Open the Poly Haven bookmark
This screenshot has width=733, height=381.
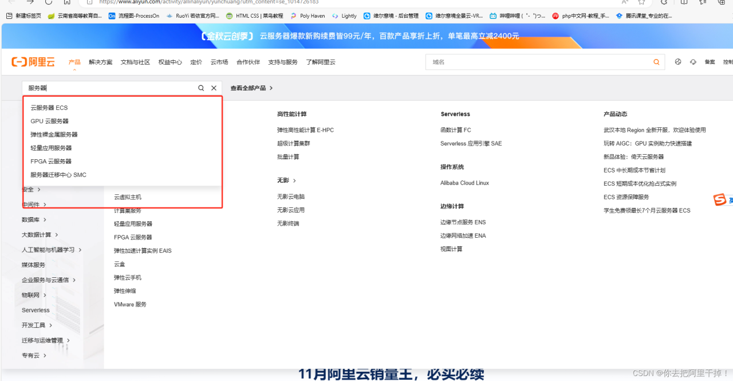(308, 16)
